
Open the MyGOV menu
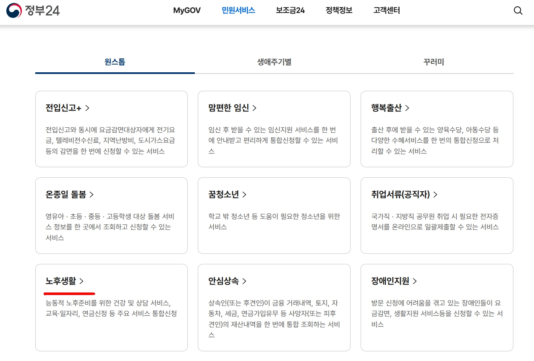(187, 11)
